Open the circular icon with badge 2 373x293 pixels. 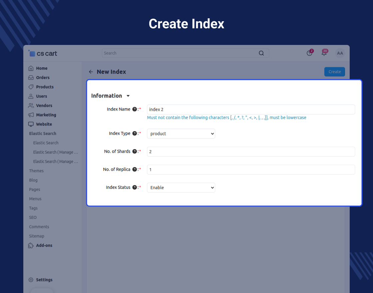(x=309, y=53)
